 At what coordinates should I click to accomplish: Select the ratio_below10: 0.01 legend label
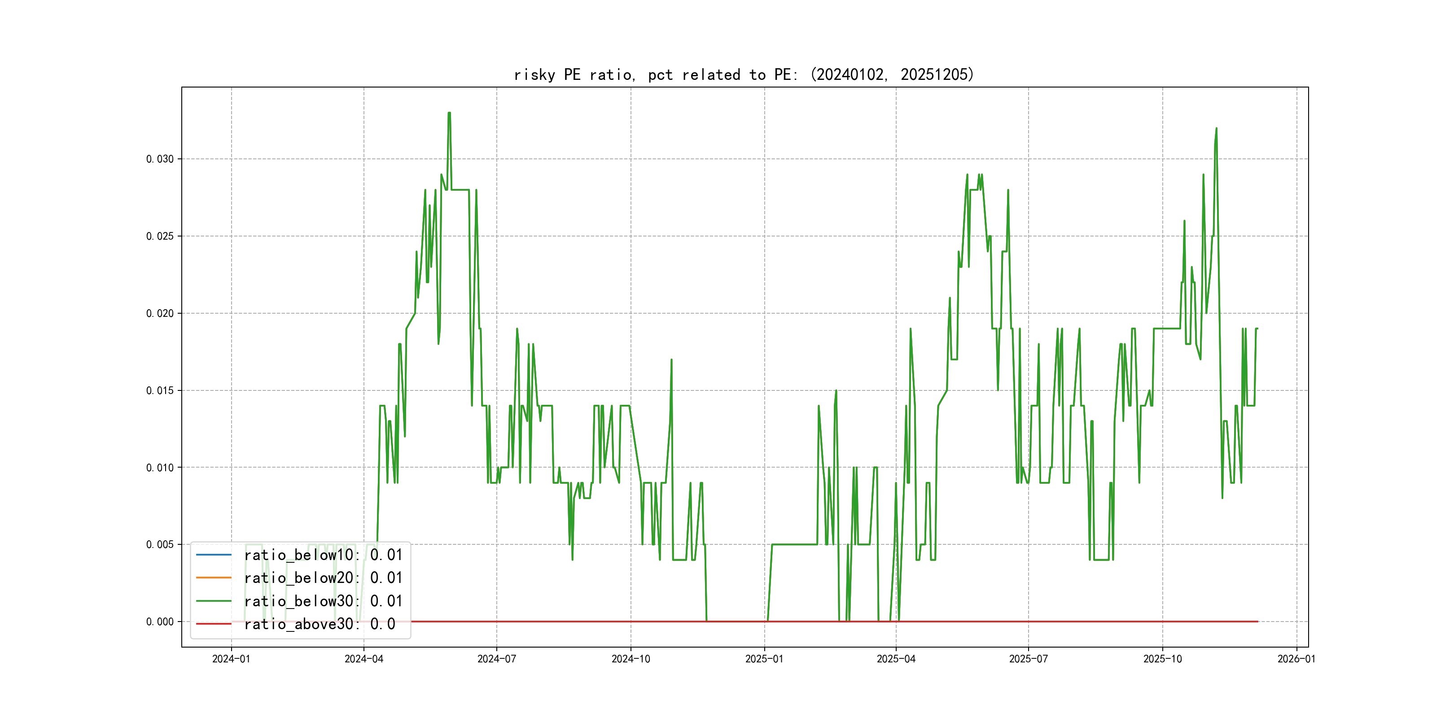point(323,555)
